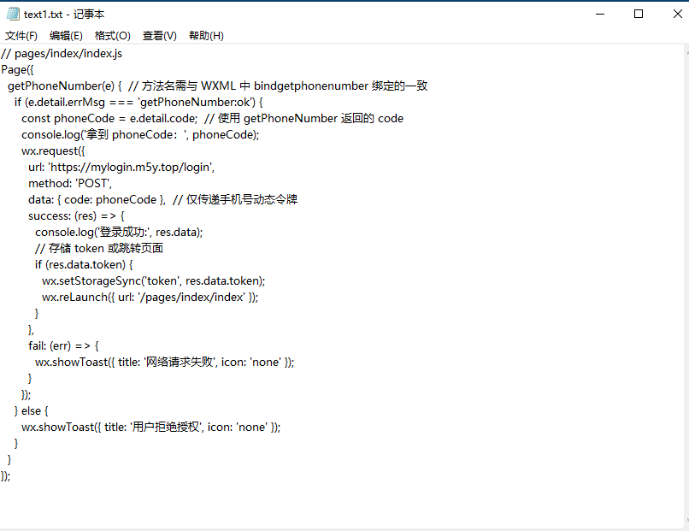
Task: Click the '} else {' line
Action: point(31,411)
